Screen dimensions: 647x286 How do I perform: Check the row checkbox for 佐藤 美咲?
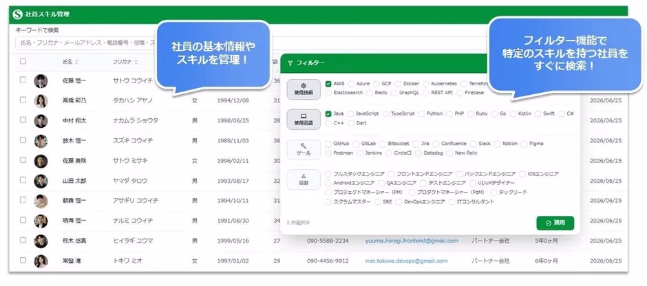[x=23, y=159]
